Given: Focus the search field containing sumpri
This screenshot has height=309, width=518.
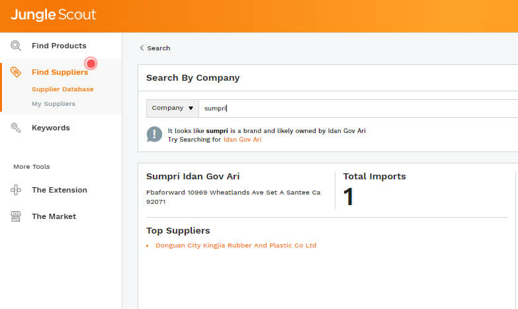Looking at the screenshot, I should (357, 108).
